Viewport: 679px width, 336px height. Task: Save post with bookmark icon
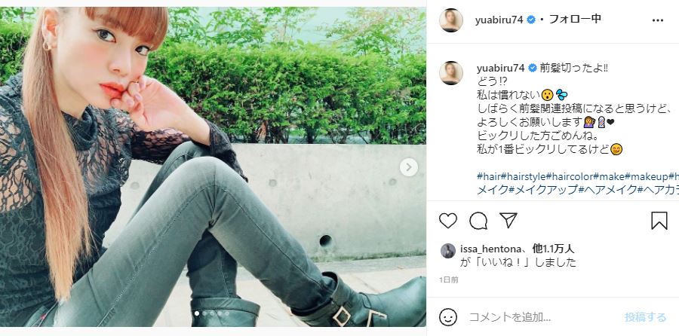(x=659, y=221)
